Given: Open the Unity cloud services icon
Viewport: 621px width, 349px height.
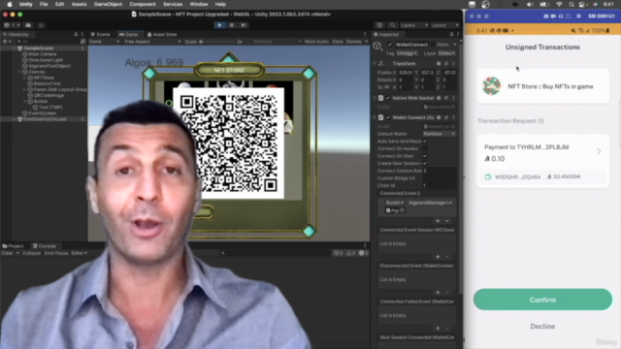Looking at the screenshot, I should pos(28,25).
